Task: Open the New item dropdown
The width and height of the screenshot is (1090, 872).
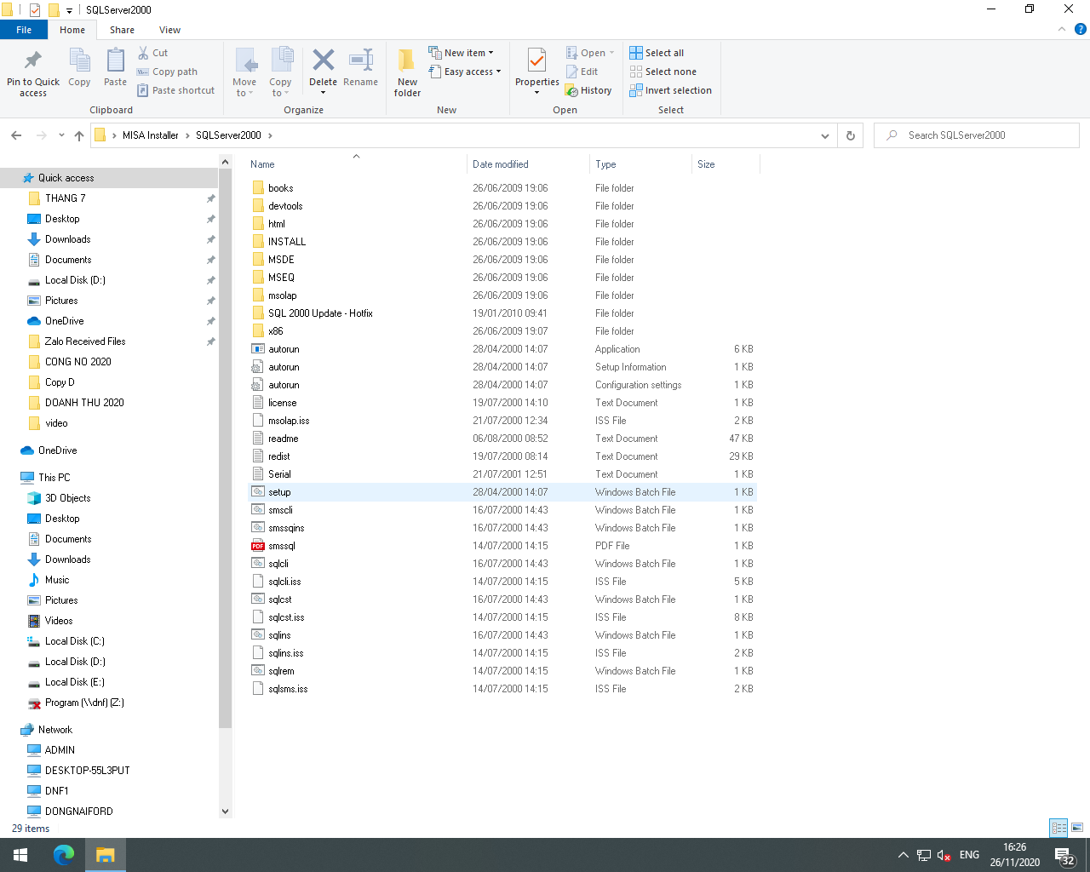Action: click(x=461, y=53)
